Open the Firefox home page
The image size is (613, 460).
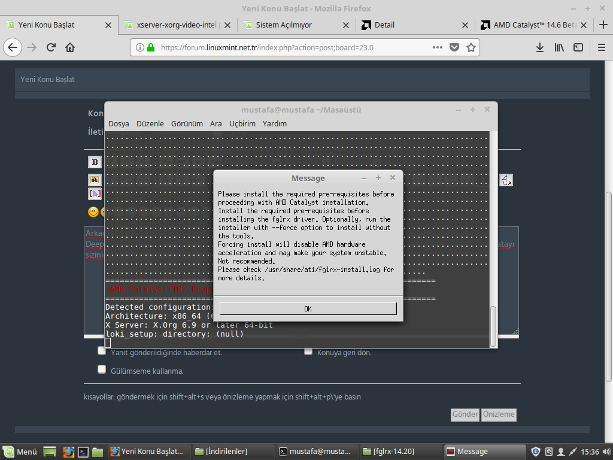coord(70,47)
